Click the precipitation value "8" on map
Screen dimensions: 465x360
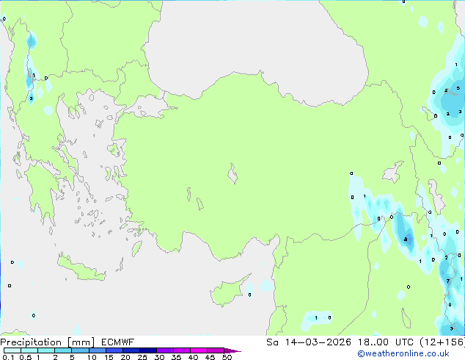pos(406,239)
